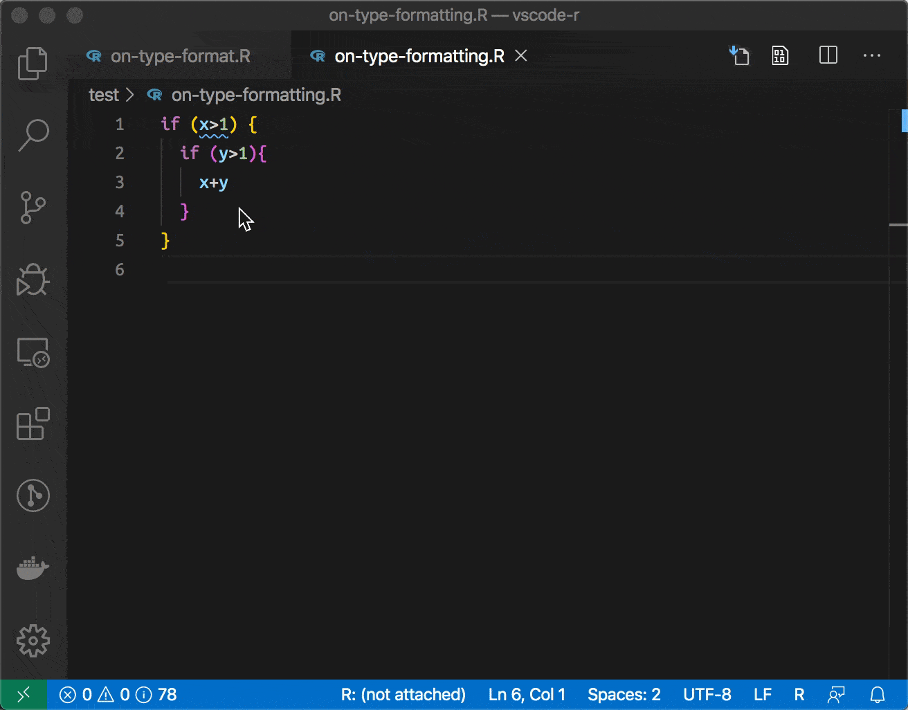Click the feedback icon in status bar
The width and height of the screenshot is (908, 710).
tap(837, 695)
